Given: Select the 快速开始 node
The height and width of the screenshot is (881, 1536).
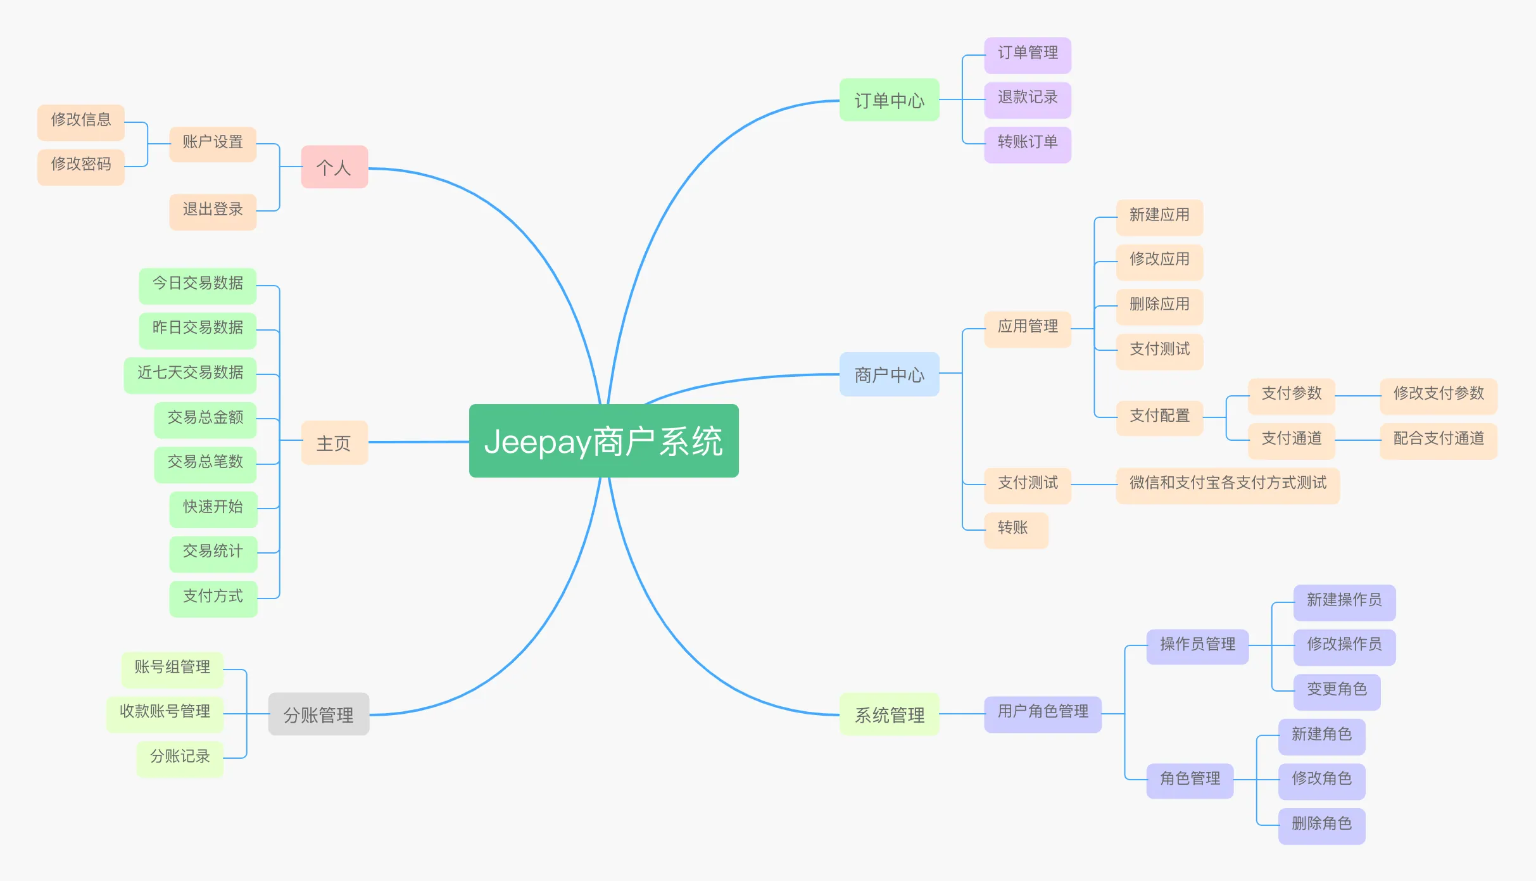Looking at the screenshot, I should click(213, 509).
